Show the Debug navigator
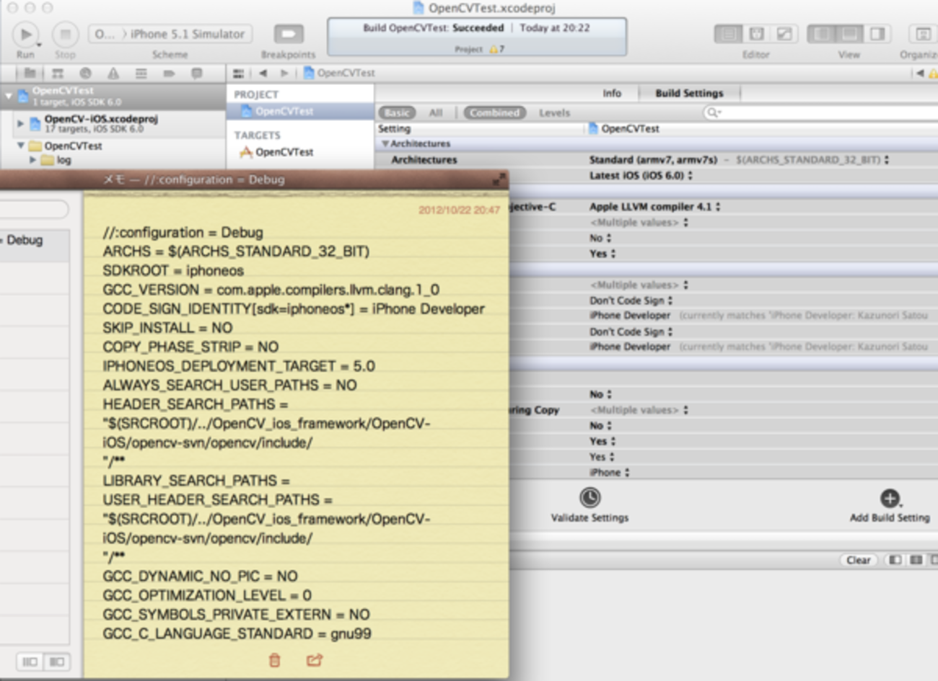 (x=141, y=73)
